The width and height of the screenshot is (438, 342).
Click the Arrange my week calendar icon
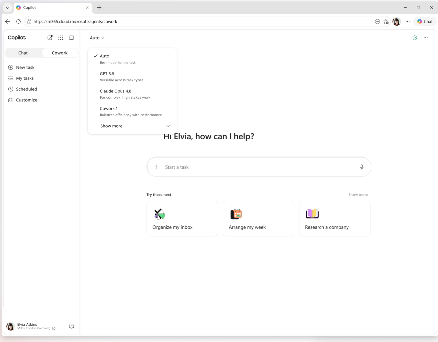pos(236,214)
